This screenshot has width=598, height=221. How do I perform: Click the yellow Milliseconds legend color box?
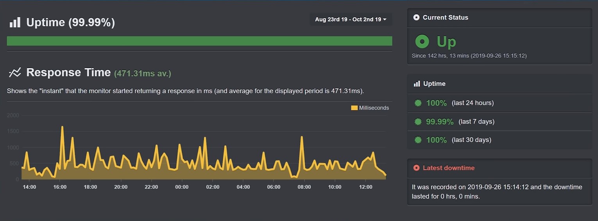[x=354, y=108]
